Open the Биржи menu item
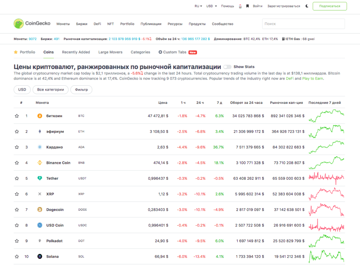Screen dimensions: 360x265 82,24
